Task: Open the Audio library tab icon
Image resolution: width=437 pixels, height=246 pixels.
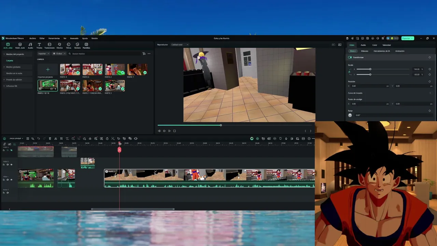Action: point(30,44)
